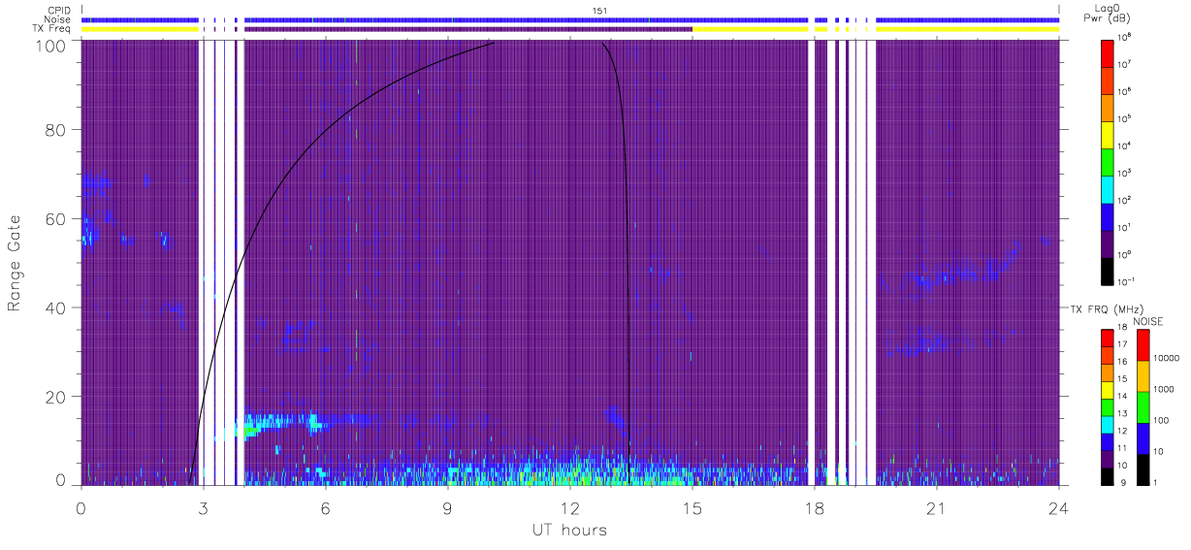Click the 21 tick on UT hours axis
This screenshot has height=550, width=1191.
click(x=936, y=507)
